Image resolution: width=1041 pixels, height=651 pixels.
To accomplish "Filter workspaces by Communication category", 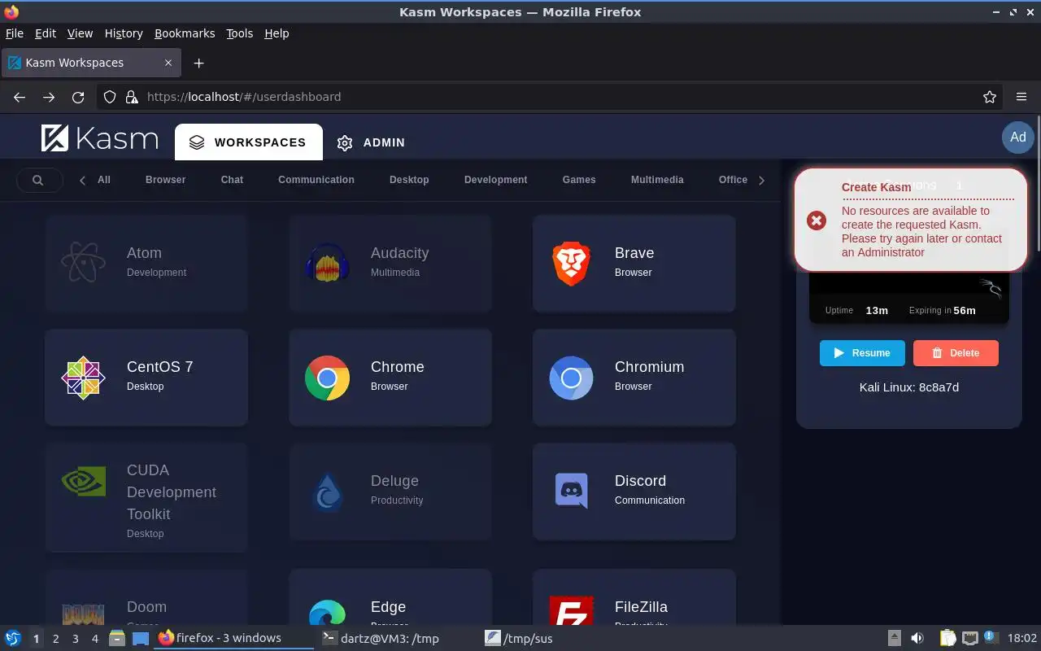I will [x=316, y=180].
